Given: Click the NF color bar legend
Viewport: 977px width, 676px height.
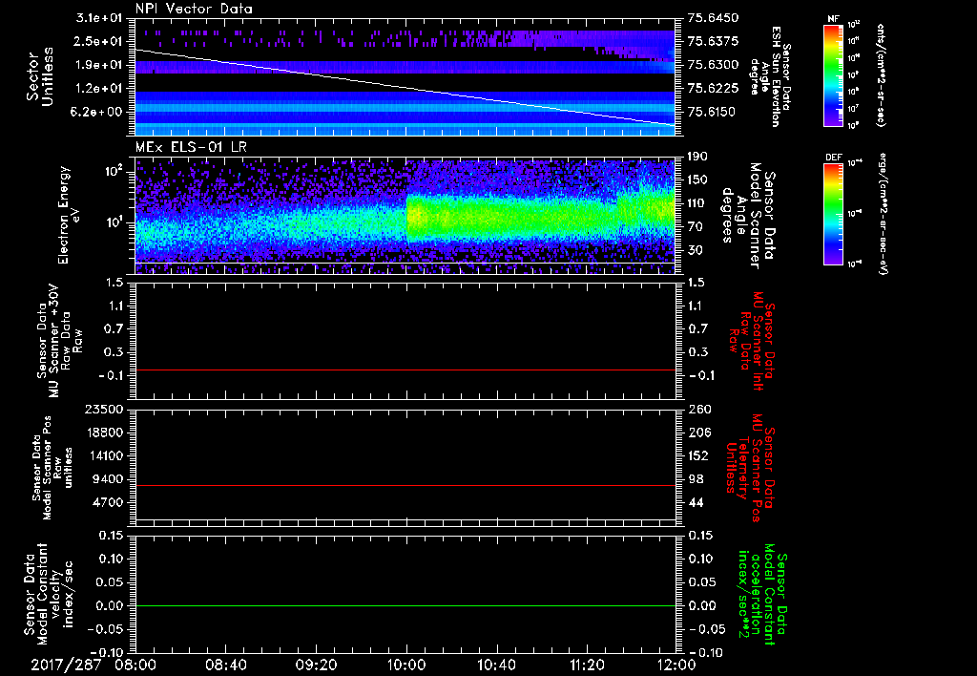Looking at the screenshot, I should pos(833,75).
